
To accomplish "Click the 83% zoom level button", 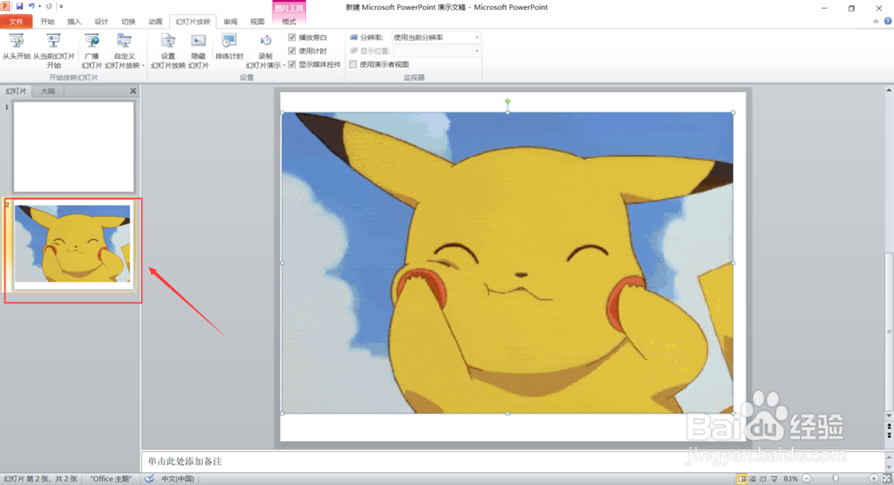I will 790,479.
